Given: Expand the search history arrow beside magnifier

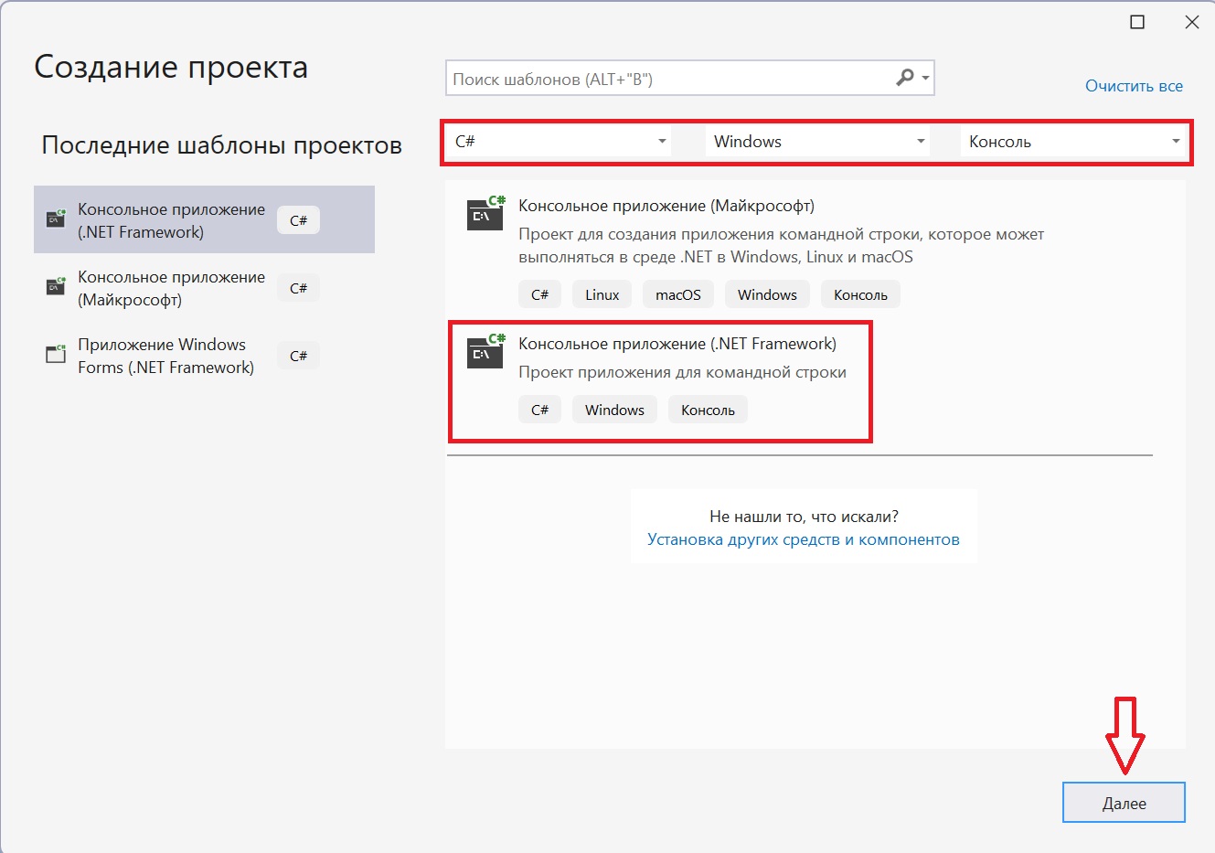Looking at the screenshot, I should pos(926,79).
